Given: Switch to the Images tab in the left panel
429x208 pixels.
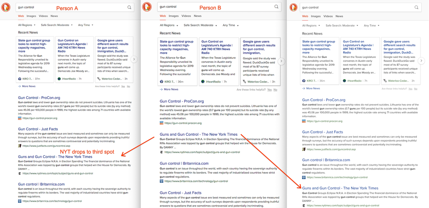Looking at the screenshot, I should pos(31,16).
